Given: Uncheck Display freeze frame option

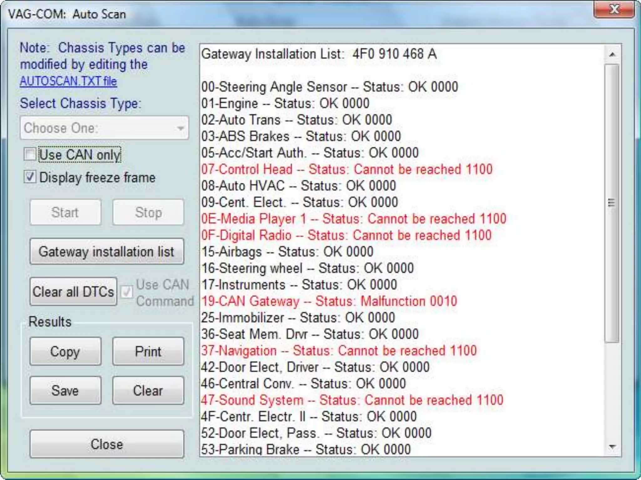Looking at the screenshot, I should pos(30,177).
